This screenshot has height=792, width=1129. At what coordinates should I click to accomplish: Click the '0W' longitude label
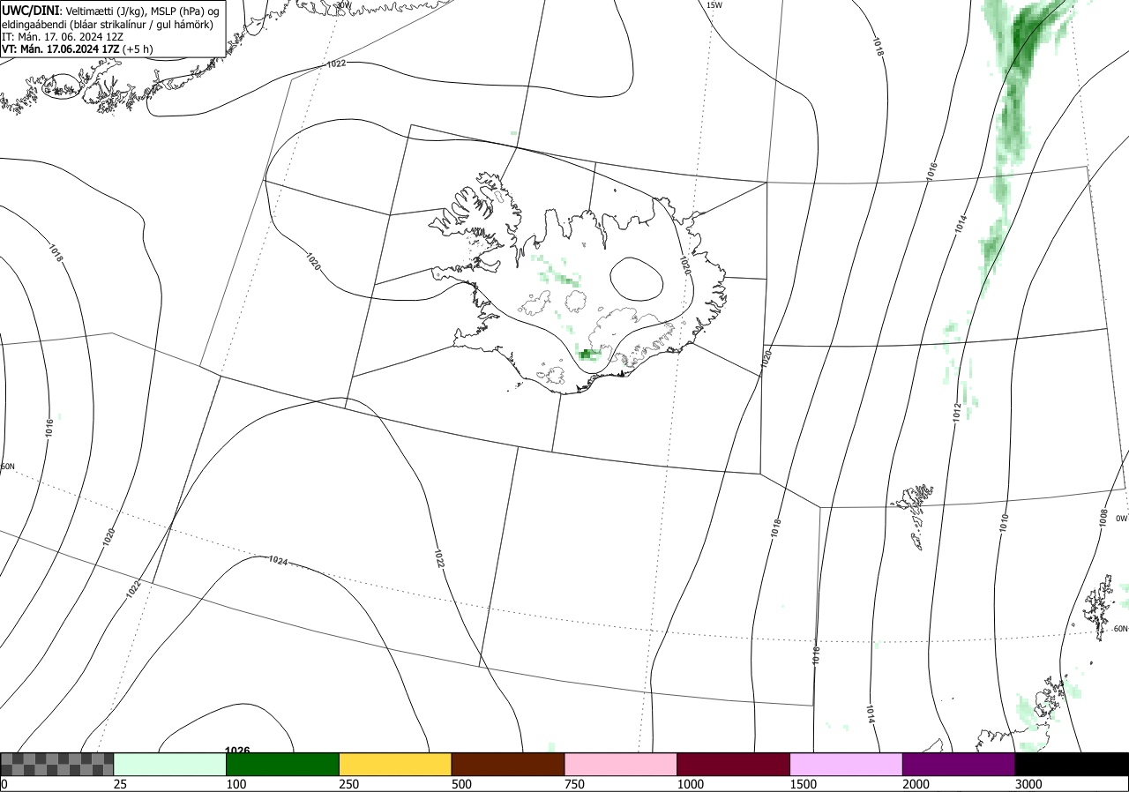1121,519
